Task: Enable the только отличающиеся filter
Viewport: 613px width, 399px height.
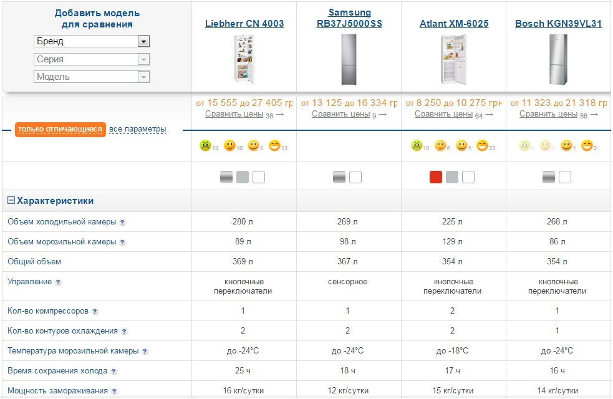Action: (60, 129)
